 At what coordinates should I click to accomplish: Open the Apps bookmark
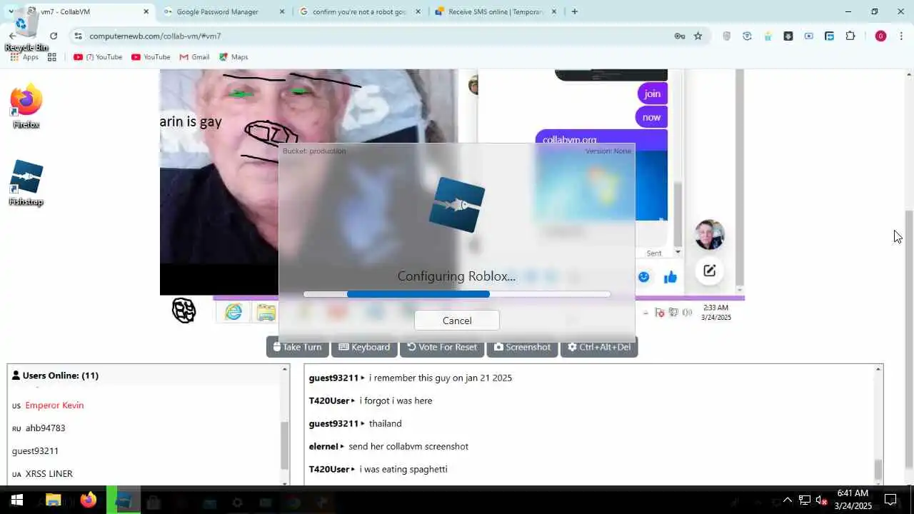24,57
